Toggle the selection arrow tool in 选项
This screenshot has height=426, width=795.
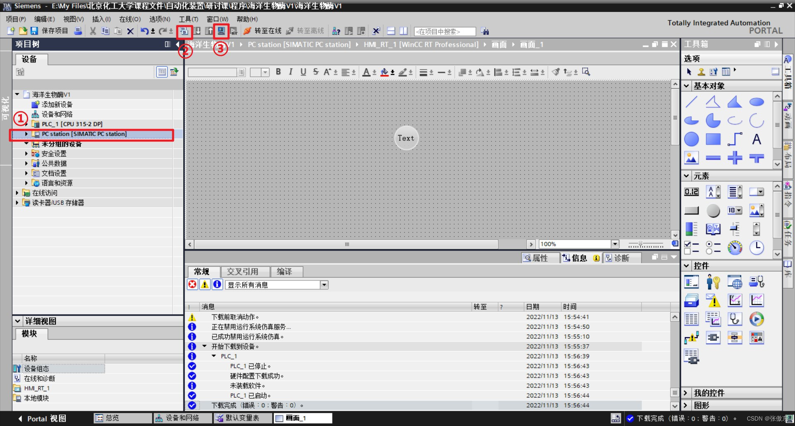click(x=689, y=72)
